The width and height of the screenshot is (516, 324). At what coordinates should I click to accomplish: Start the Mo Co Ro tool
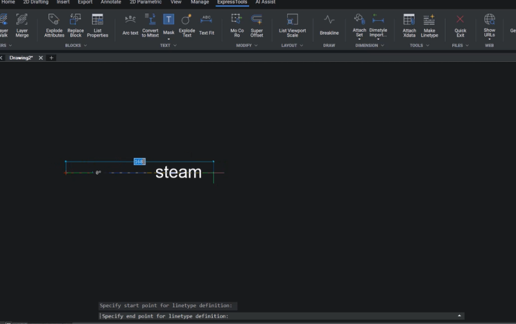(237, 26)
